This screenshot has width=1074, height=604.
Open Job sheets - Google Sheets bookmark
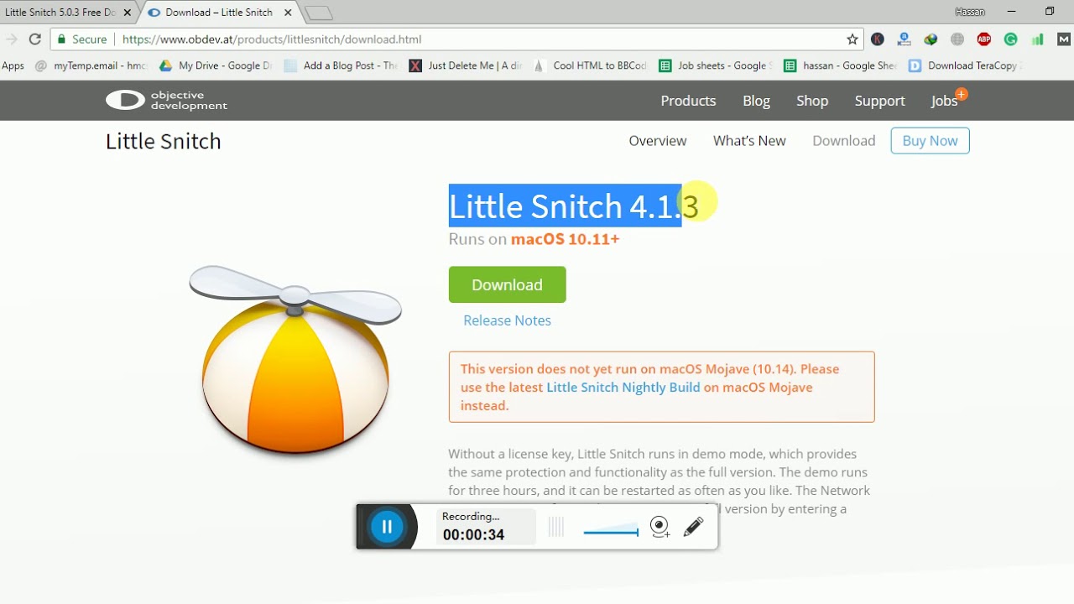716,65
